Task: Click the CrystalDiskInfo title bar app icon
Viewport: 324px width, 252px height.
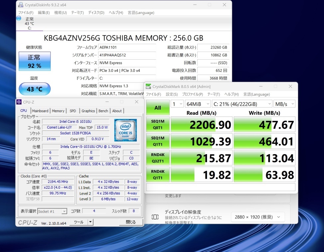Action: click(x=21, y=5)
